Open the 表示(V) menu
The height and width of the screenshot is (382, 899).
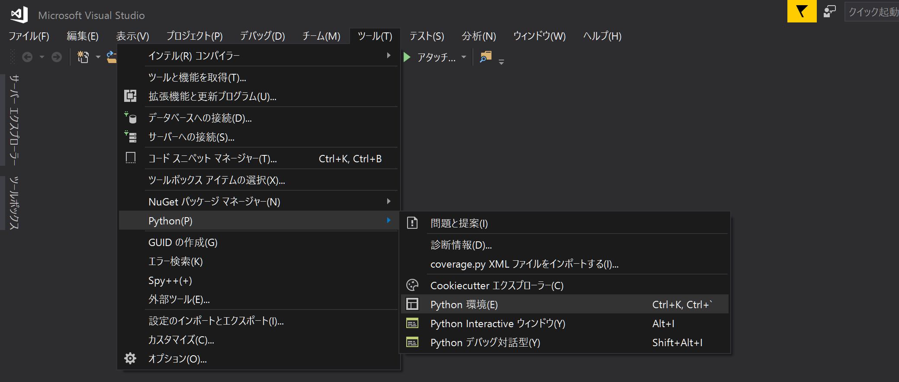pyautogui.click(x=132, y=36)
